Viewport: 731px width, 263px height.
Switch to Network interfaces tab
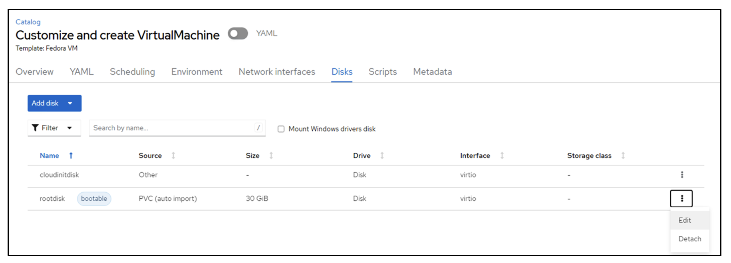click(277, 72)
